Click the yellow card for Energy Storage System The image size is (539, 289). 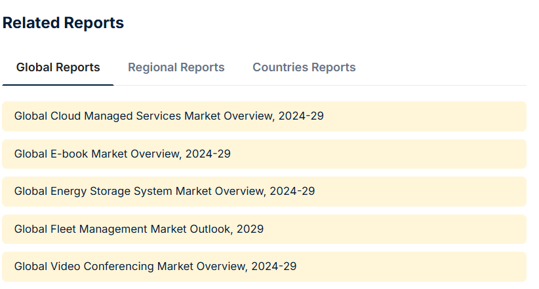[264, 192]
